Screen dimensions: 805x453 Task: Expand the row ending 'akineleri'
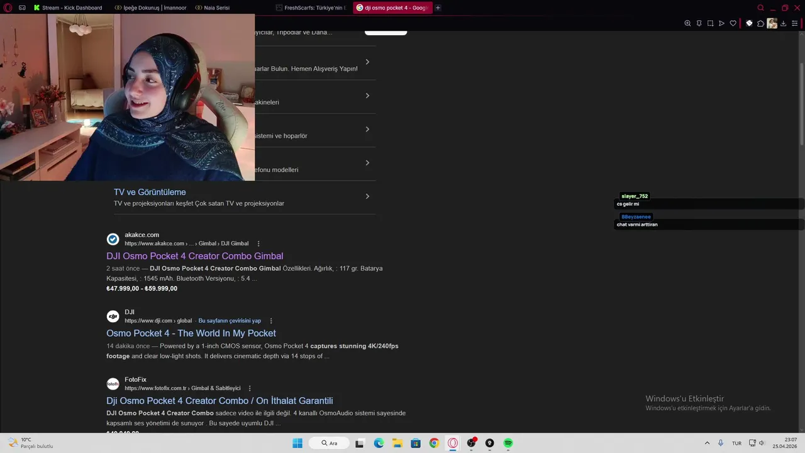click(367, 96)
